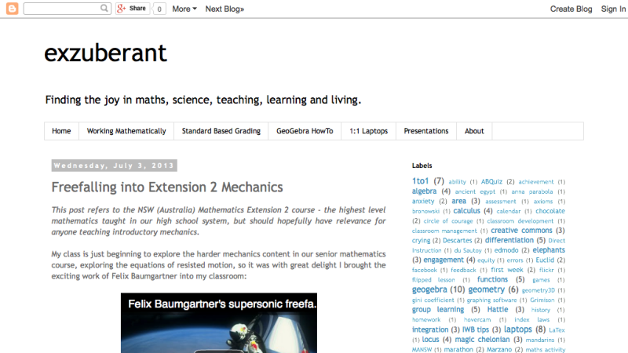Select the algebra label
Screen dimensions: 628x353
pyautogui.click(x=424, y=191)
